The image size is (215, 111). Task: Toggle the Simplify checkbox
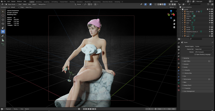coord(184,70)
